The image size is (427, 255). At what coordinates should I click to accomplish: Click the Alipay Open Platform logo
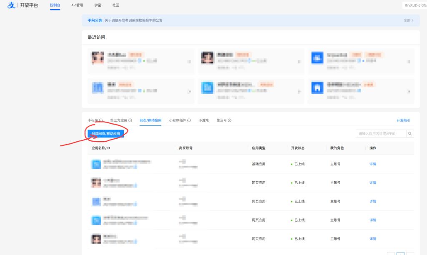(x=23, y=5)
